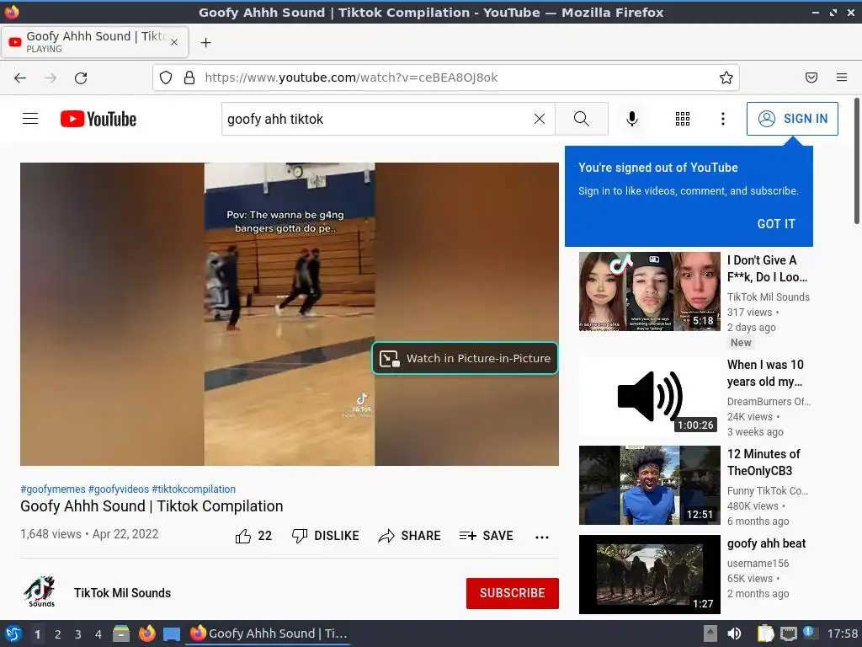Dislike the video

(326, 536)
